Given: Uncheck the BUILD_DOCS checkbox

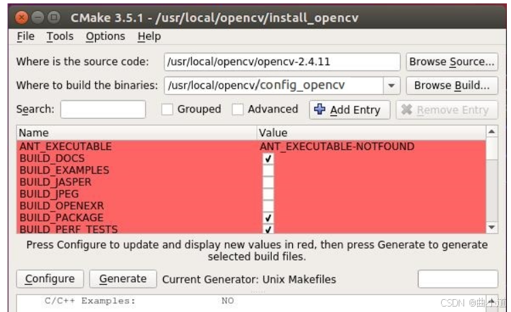Looking at the screenshot, I should 268,159.
